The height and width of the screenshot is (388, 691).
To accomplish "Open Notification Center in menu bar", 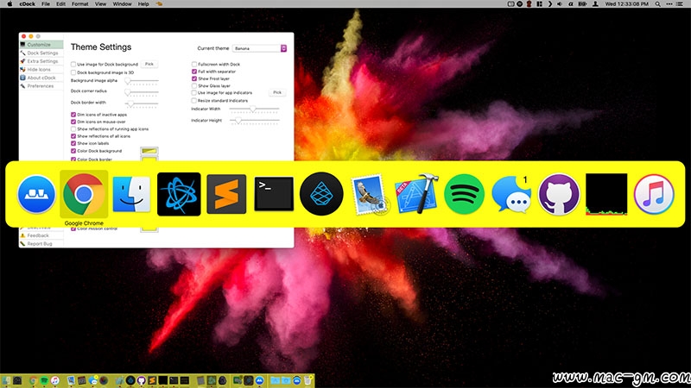I will pos(680,4).
